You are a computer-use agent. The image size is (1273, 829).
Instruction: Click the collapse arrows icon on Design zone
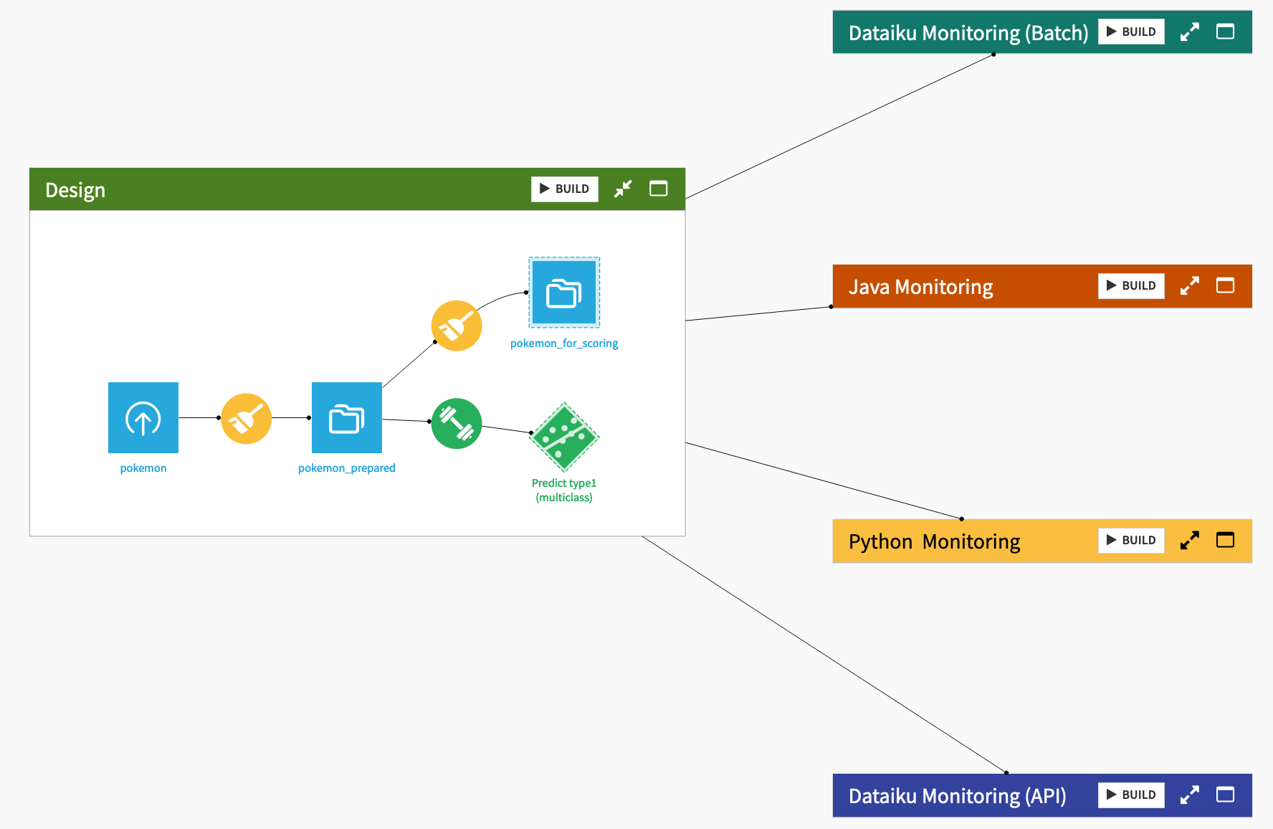tap(623, 189)
